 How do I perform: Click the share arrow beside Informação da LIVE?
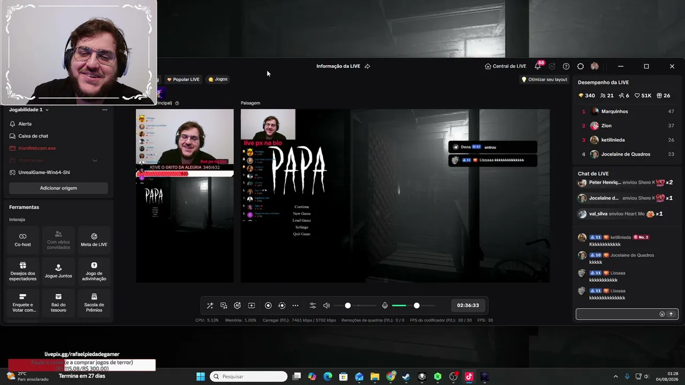[367, 66]
